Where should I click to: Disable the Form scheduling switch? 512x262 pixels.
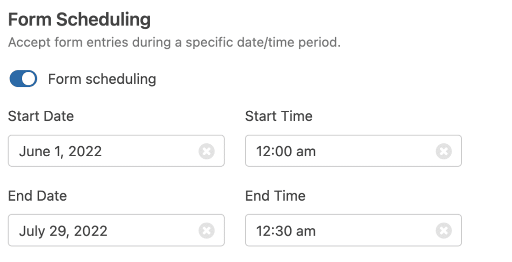pyautogui.click(x=23, y=79)
